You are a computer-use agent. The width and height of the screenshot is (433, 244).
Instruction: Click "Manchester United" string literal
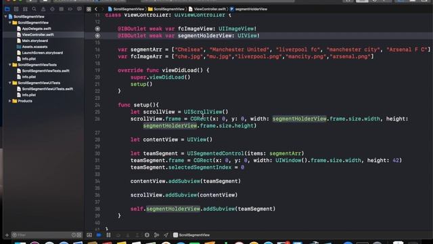coord(240,49)
